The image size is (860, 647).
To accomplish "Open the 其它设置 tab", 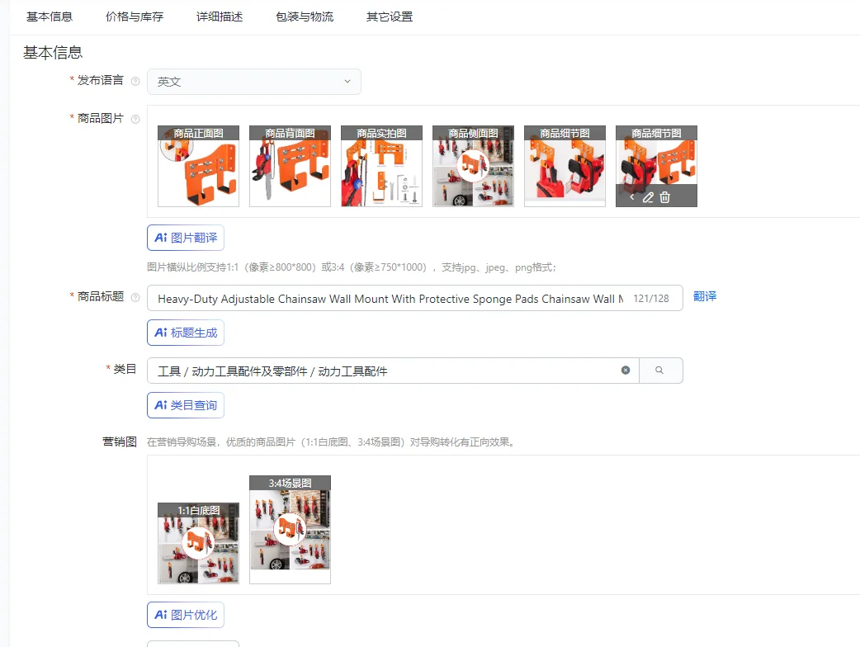I will click(390, 17).
